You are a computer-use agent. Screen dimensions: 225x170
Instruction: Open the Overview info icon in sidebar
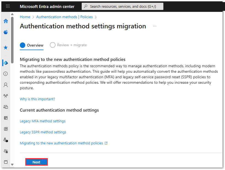click(6, 74)
